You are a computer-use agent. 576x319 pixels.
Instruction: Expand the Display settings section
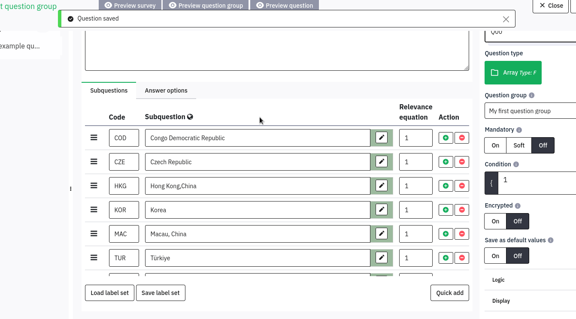click(x=501, y=301)
